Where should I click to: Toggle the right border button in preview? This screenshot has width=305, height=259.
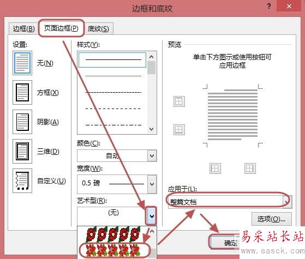[x=250, y=168]
